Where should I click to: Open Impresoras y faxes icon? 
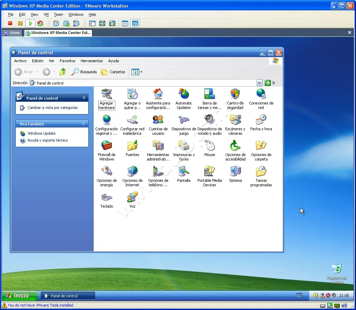184,146
